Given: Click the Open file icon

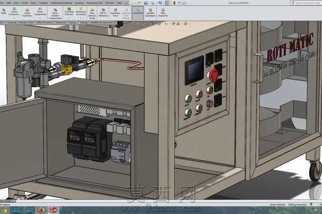Looking at the screenshot, I should [139, 3].
